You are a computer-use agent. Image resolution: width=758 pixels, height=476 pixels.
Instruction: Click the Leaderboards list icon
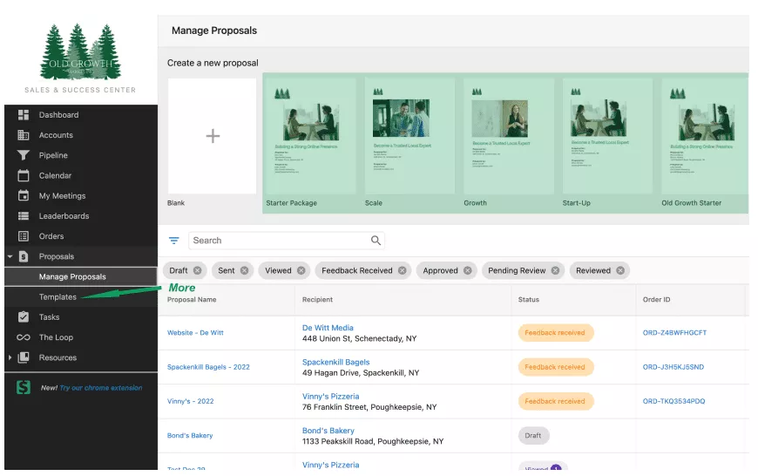pyautogui.click(x=24, y=216)
